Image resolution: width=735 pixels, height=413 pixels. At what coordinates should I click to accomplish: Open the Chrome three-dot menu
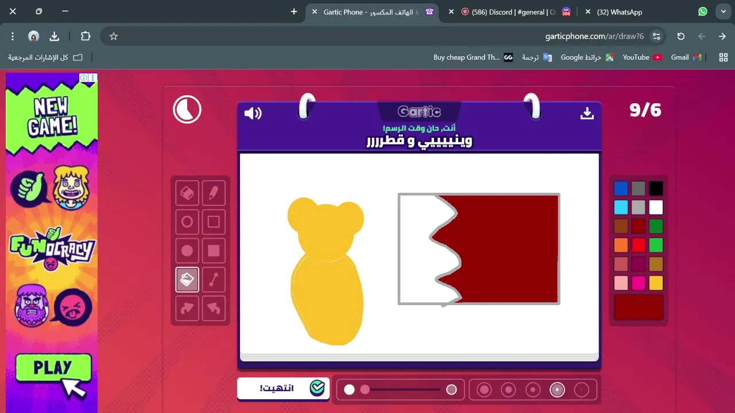(x=13, y=36)
